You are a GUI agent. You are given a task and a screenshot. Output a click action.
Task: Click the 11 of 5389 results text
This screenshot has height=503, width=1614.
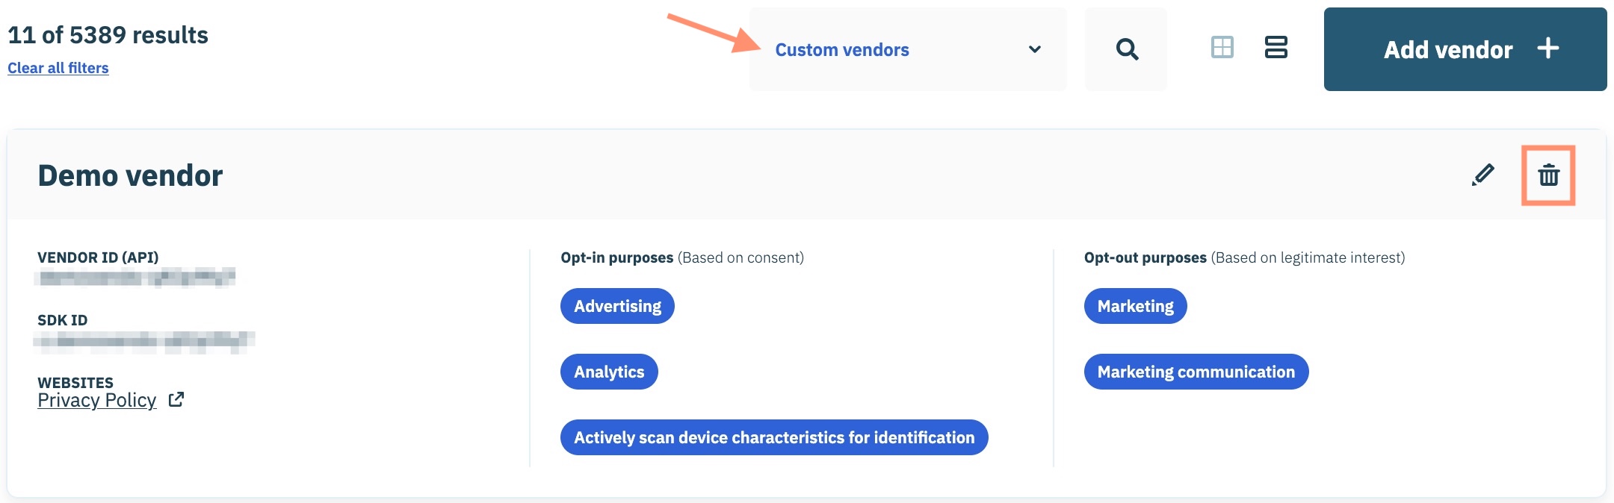click(108, 35)
